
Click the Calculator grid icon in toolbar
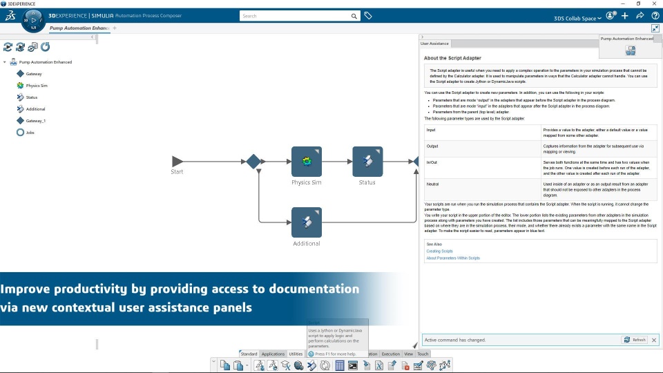point(340,365)
